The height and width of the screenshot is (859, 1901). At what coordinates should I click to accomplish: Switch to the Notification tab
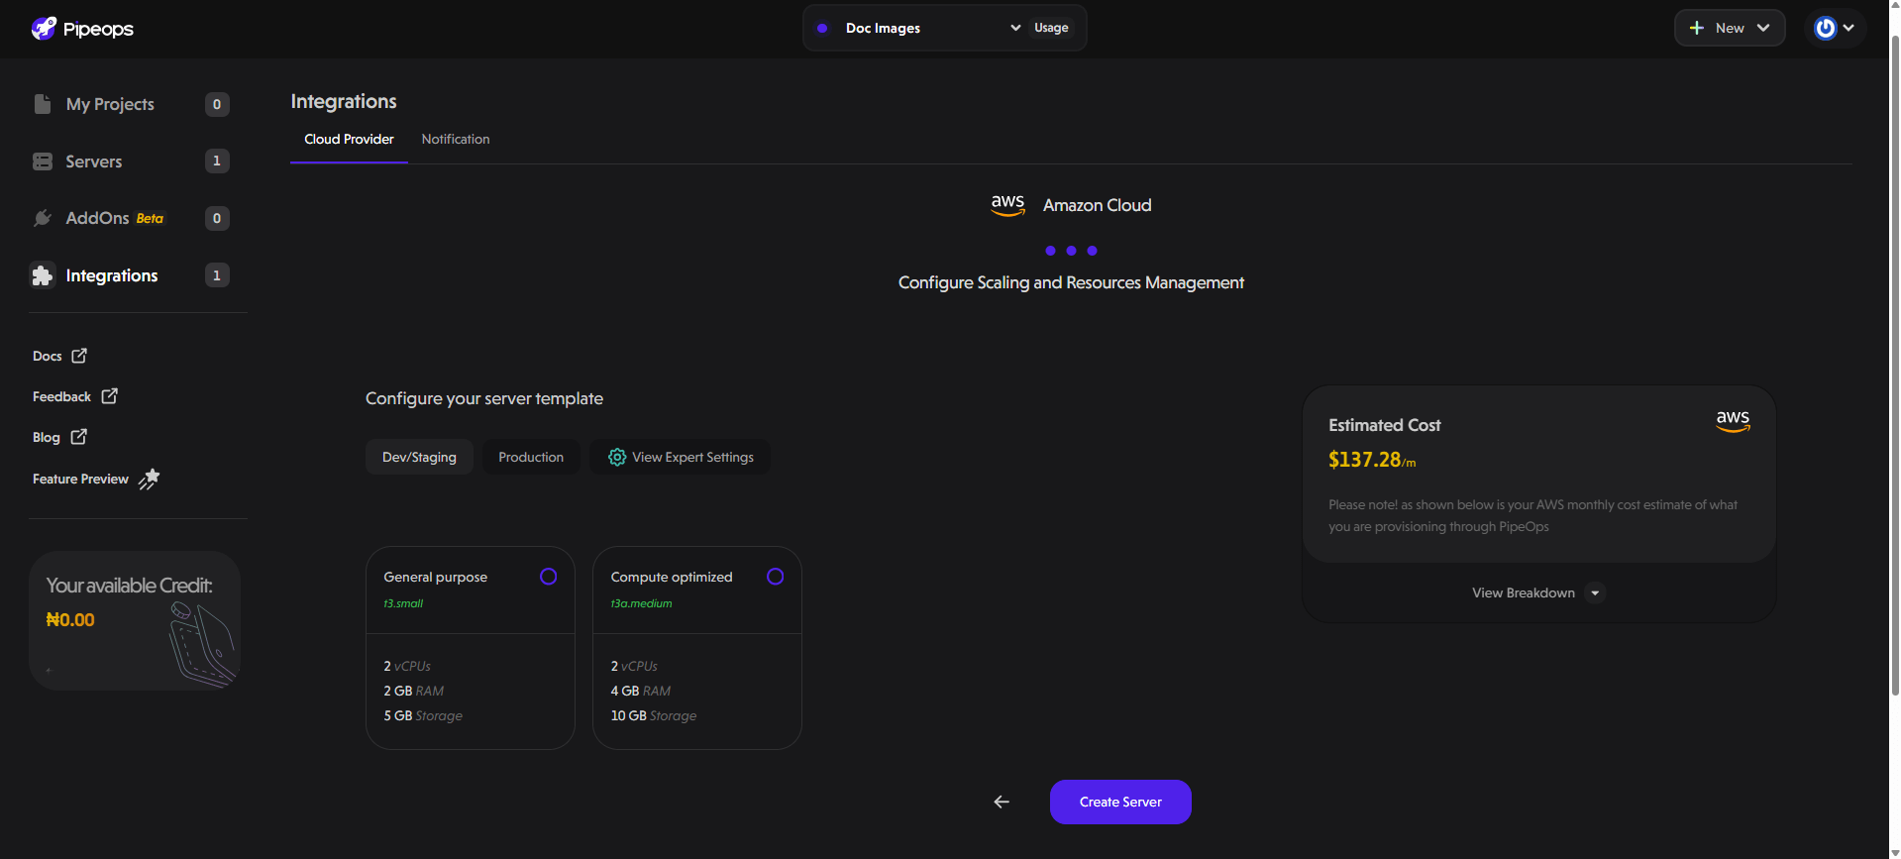point(456,139)
